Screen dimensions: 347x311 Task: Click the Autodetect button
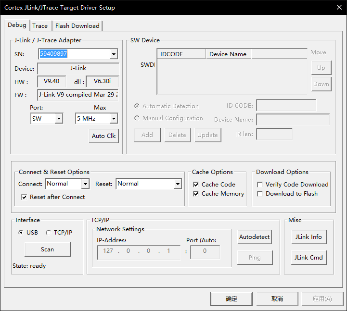254,237
